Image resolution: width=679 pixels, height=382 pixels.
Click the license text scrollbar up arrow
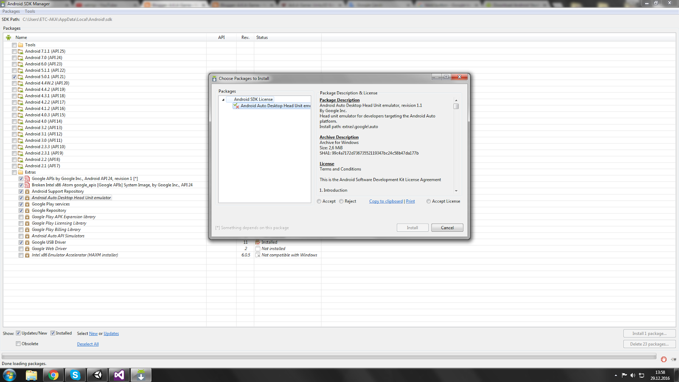pos(456,100)
